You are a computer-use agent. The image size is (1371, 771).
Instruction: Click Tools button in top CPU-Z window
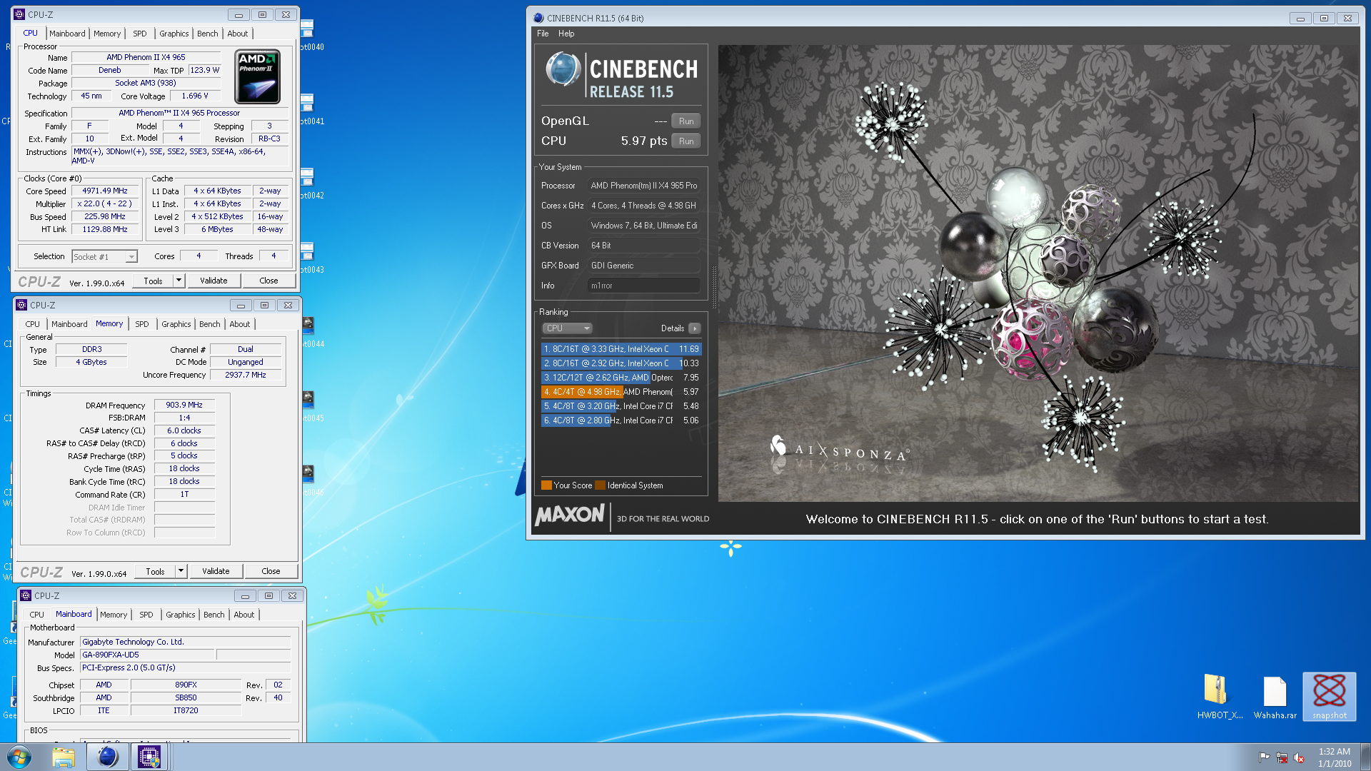pos(153,281)
